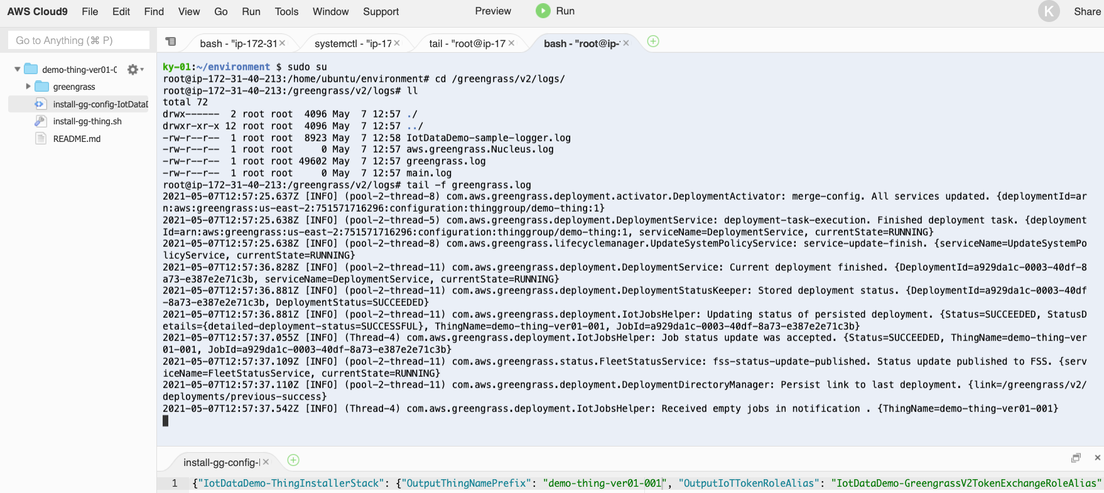Click the Preview button
The image size is (1104, 493).
click(x=493, y=11)
